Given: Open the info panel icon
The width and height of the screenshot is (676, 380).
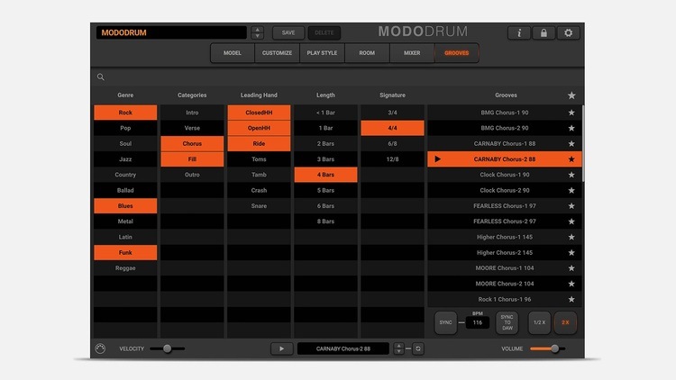Looking at the screenshot, I should [x=519, y=32].
